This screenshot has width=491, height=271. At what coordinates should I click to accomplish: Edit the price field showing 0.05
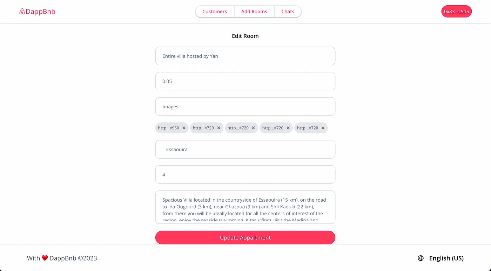tap(245, 81)
